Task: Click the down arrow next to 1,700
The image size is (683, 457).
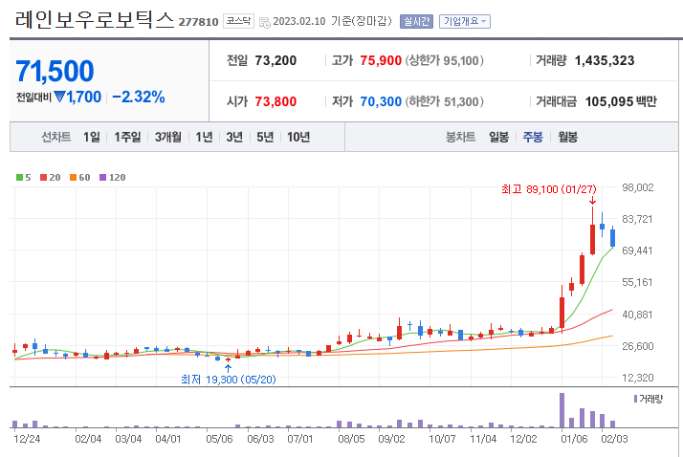Action: 59,97
